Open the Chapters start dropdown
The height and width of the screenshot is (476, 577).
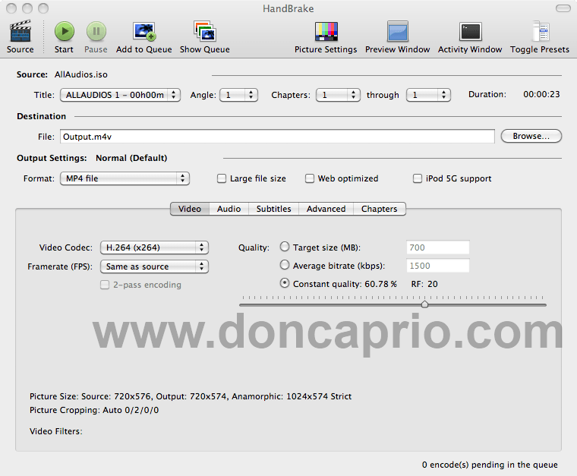[x=338, y=95]
